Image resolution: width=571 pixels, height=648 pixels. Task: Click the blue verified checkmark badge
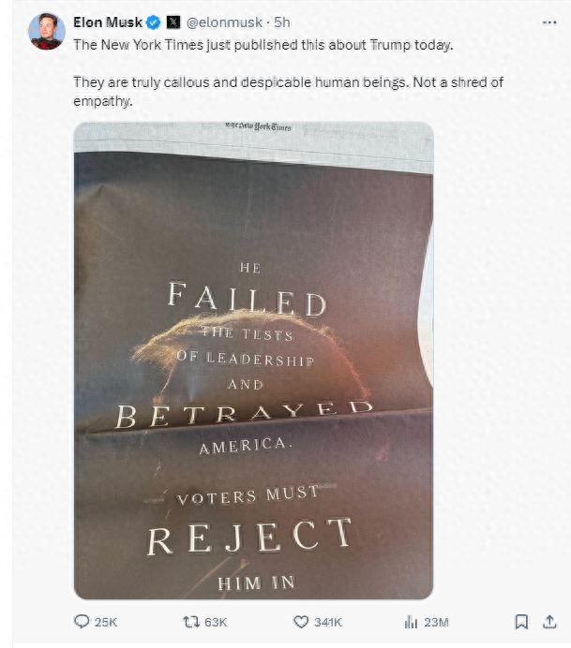(154, 22)
